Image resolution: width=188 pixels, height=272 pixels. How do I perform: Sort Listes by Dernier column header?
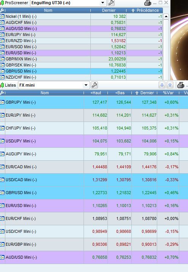click(x=145, y=93)
